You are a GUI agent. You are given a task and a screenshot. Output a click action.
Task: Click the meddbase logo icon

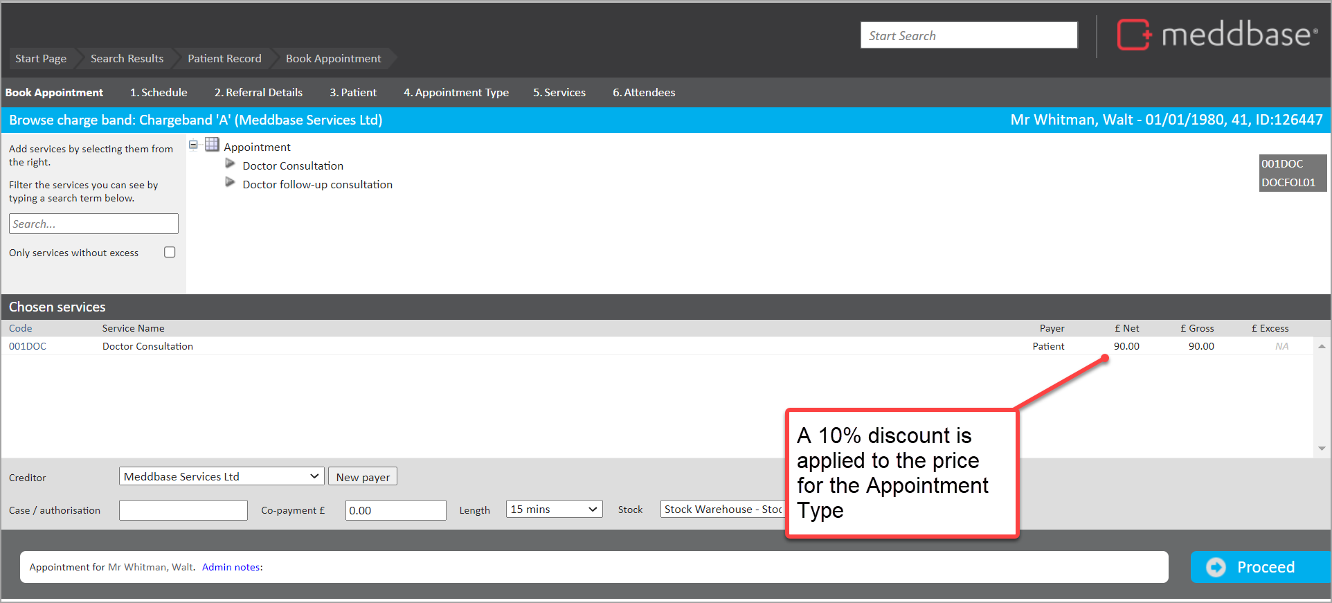click(1134, 35)
